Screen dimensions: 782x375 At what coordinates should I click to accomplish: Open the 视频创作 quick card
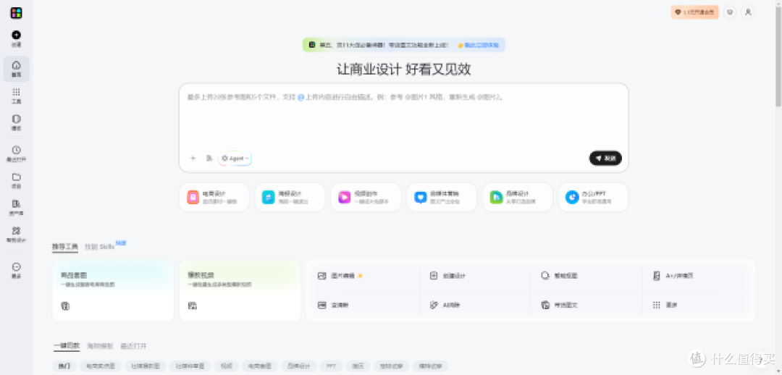tap(366, 198)
